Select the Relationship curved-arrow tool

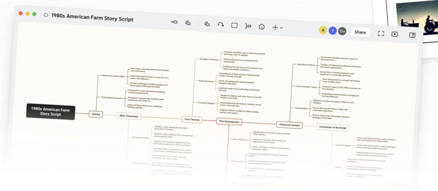221,24
